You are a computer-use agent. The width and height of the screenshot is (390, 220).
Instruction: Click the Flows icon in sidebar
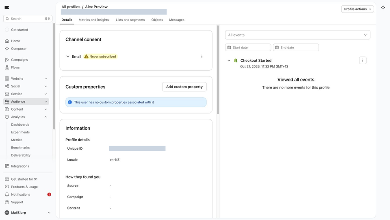click(7, 68)
